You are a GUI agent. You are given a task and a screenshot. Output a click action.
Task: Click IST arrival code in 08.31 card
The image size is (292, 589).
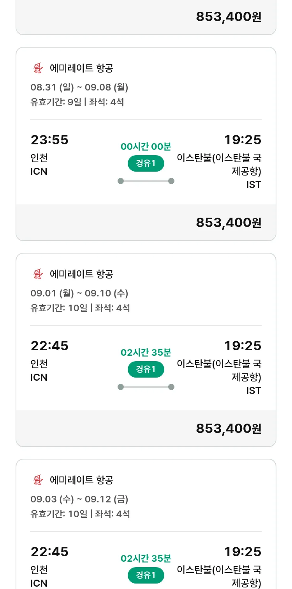coord(253,185)
